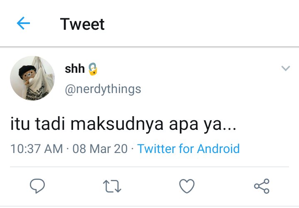Viewport: 299px width, 208px height.
Task: Click the word 'Android' in source label
Action: [218, 148]
